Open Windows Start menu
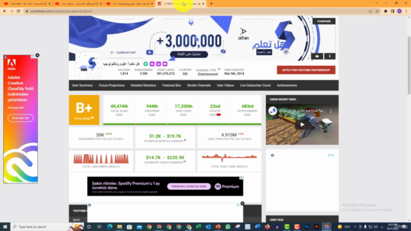The image size is (411, 231). [x=5, y=227]
